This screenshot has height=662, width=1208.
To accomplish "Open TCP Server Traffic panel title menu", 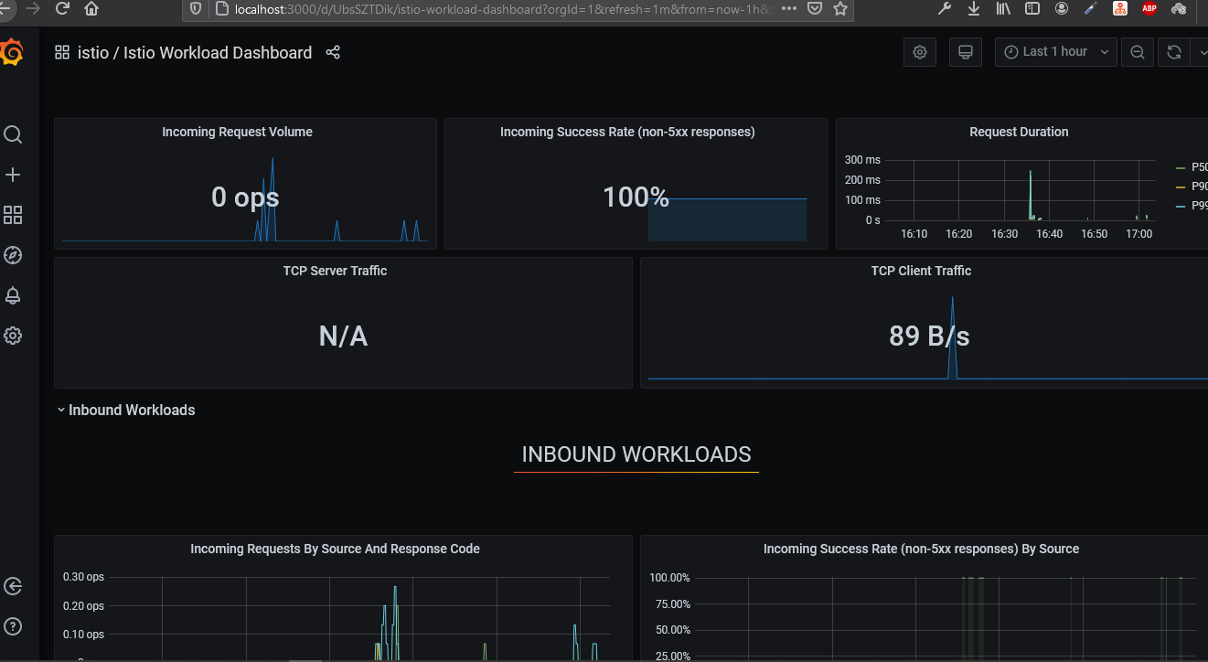I will [x=335, y=271].
